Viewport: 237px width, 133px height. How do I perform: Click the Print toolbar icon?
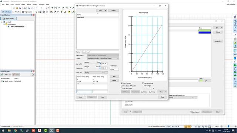tap(24, 8)
